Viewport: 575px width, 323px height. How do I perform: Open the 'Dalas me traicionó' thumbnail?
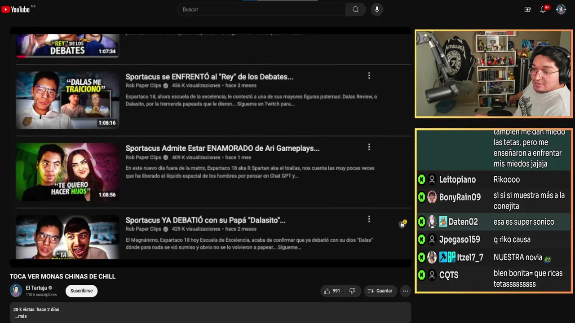pos(68,100)
